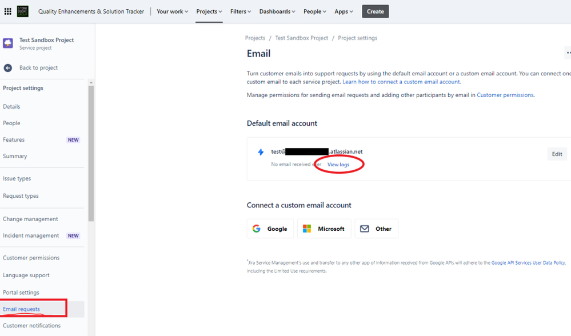The width and height of the screenshot is (571, 336).
Task: Click the sidebar vertical scrollbar
Action: pyautogui.click(x=91, y=153)
